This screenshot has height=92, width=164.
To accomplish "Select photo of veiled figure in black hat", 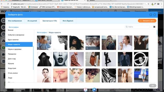I will (x=44, y=59).
